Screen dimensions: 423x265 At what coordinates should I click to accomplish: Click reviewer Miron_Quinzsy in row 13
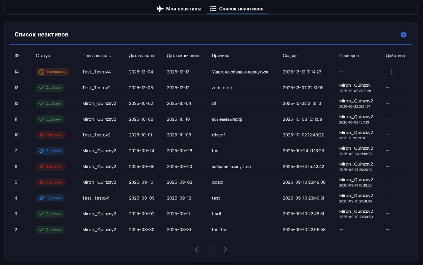click(x=354, y=86)
